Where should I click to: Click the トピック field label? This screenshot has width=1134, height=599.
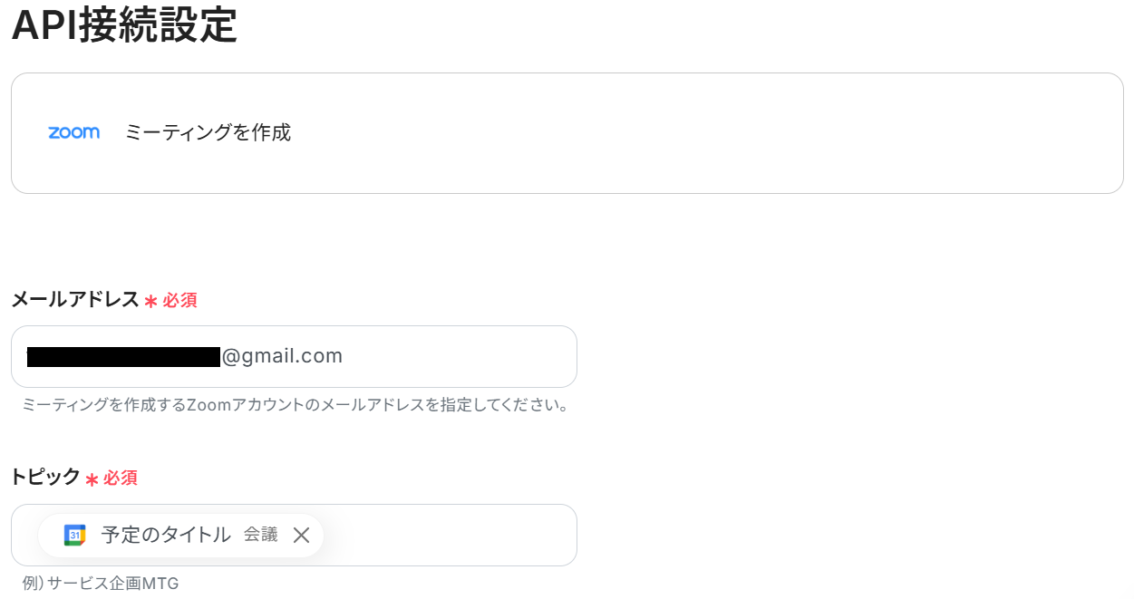pyautogui.click(x=45, y=478)
